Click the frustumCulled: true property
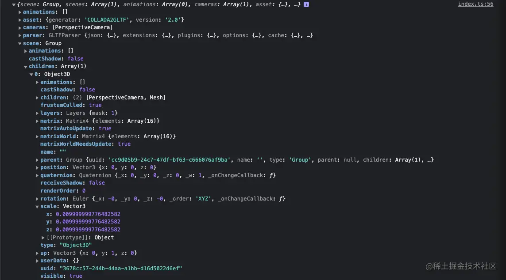 (x=71, y=105)
